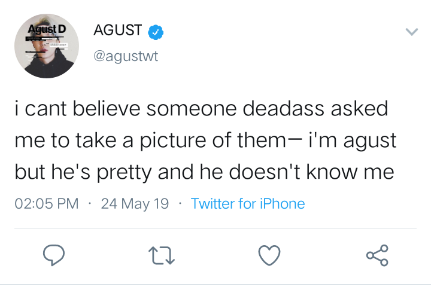Like the tweet with heart icon
The image size is (431, 287).
pos(269,255)
